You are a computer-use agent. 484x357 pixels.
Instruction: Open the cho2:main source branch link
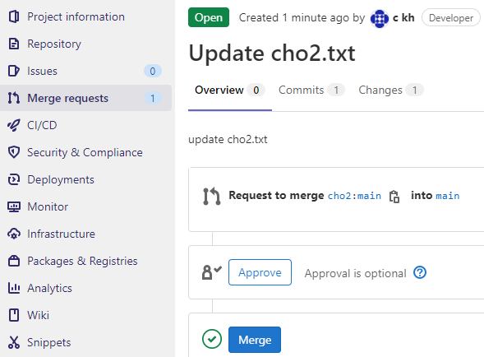click(x=354, y=196)
